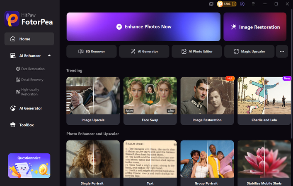Open the Hot Image Restoration trending card
This screenshot has height=186, width=293.
[207, 101]
